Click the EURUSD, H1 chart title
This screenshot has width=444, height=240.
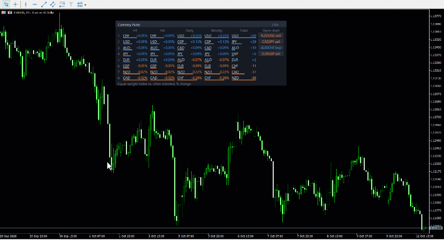34,13
